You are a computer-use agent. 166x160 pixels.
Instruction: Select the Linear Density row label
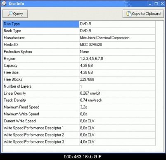click(41, 93)
